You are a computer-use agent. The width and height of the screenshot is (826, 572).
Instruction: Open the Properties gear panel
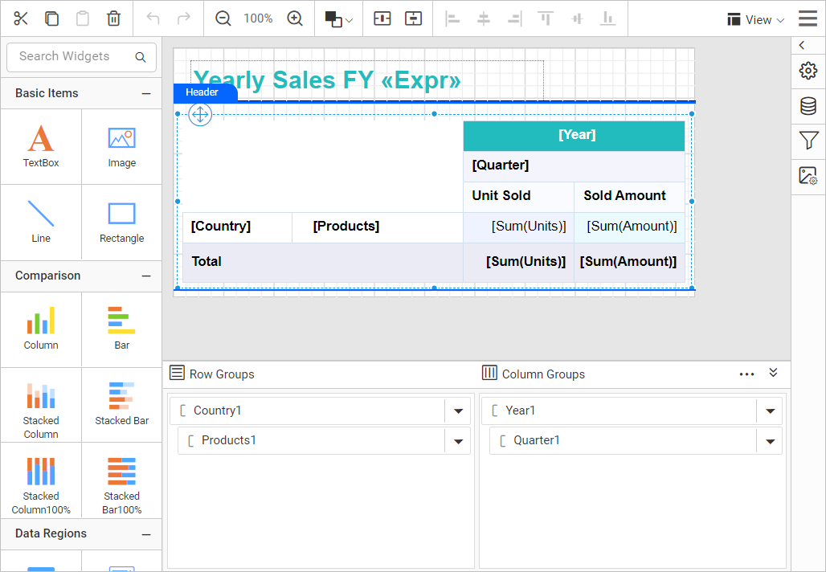[x=808, y=71]
